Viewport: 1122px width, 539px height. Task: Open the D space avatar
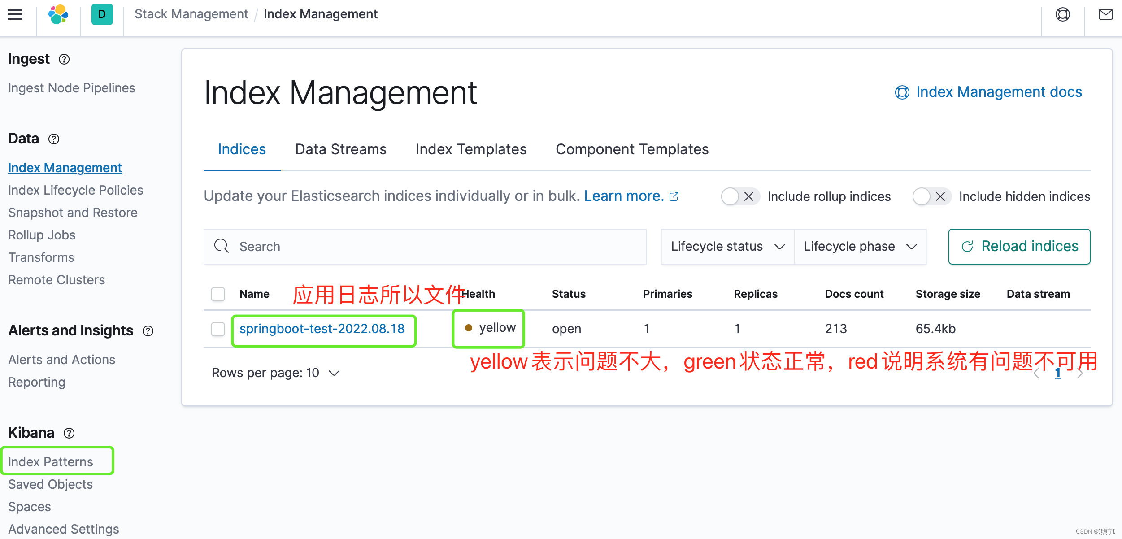[x=102, y=14]
